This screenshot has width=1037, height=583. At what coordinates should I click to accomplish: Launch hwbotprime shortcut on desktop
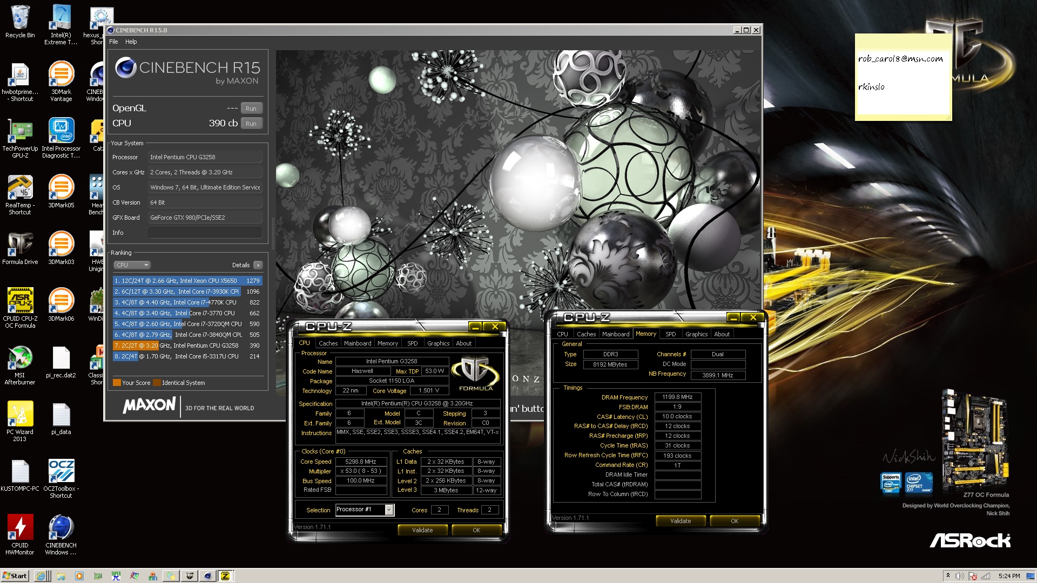(x=20, y=82)
